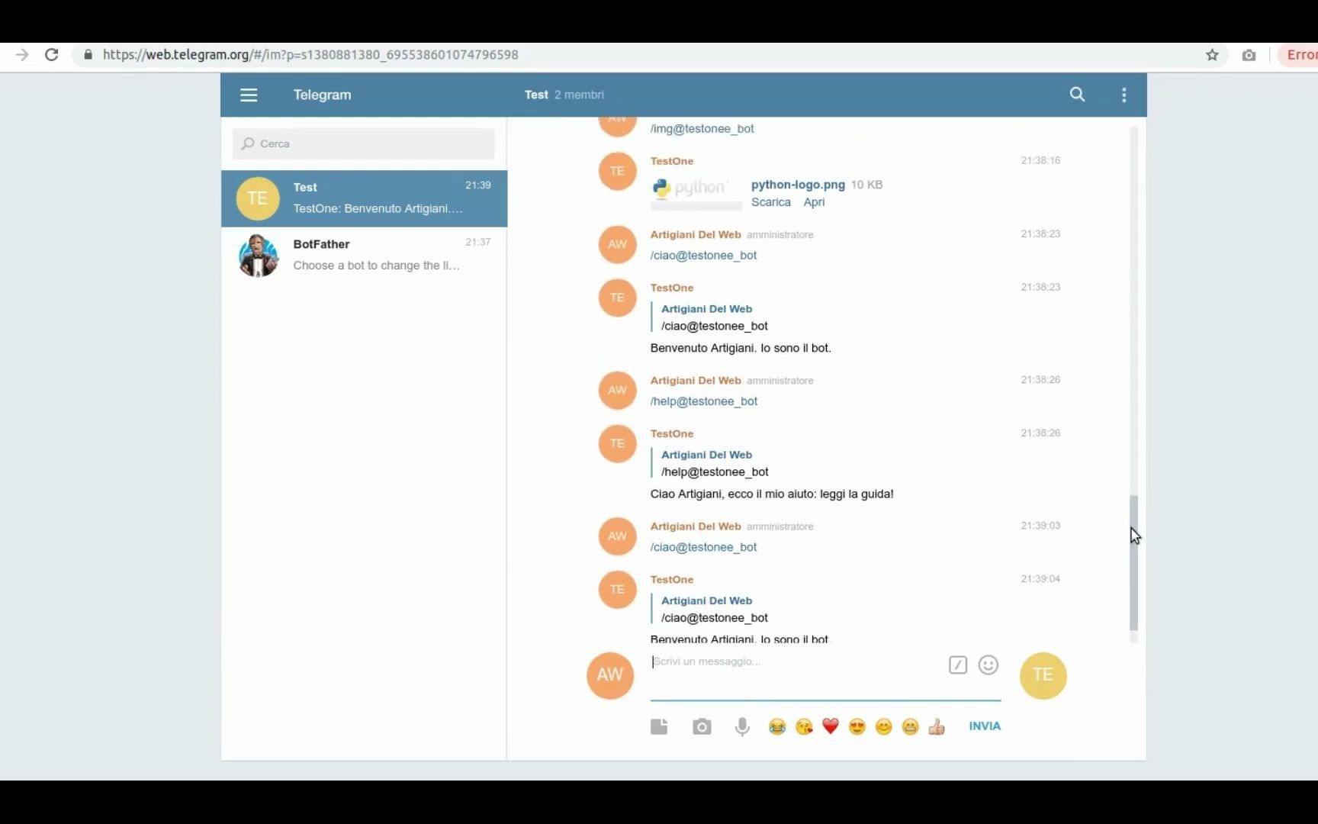Click the camera extension icon in browser toolbar
1318x824 pixels.
tap(1249, 54)
